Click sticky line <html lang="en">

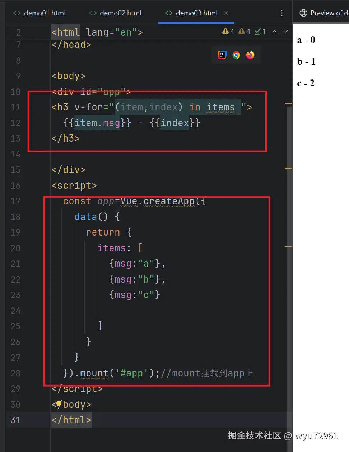click(97, 32)
